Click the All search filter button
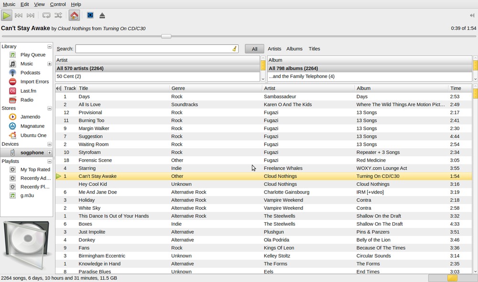Image resolution: width=478 pixels, height=282 pixels. pos(254,49)
